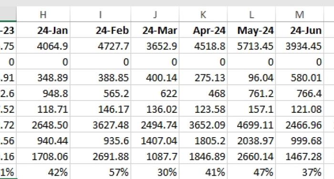Select column M header
The height and width of the screenshot is (179, 334).
pos(300,14)
